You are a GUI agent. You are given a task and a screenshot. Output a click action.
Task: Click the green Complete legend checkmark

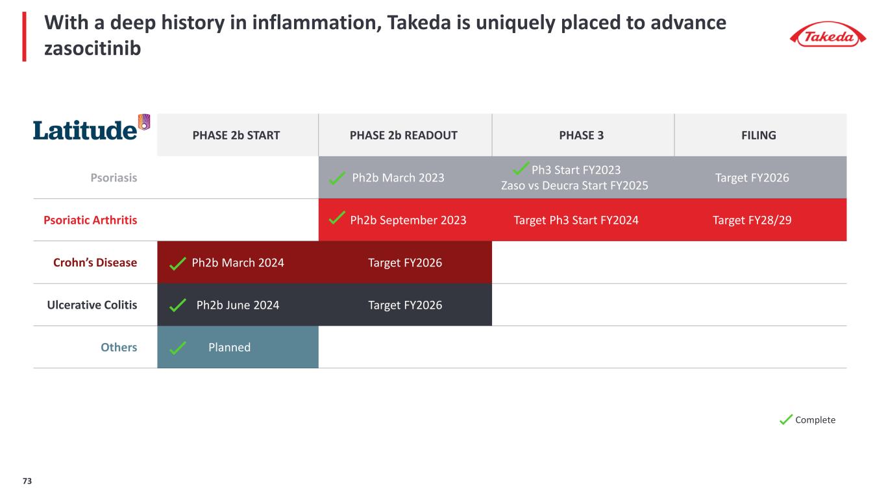[x=786, y=420]
